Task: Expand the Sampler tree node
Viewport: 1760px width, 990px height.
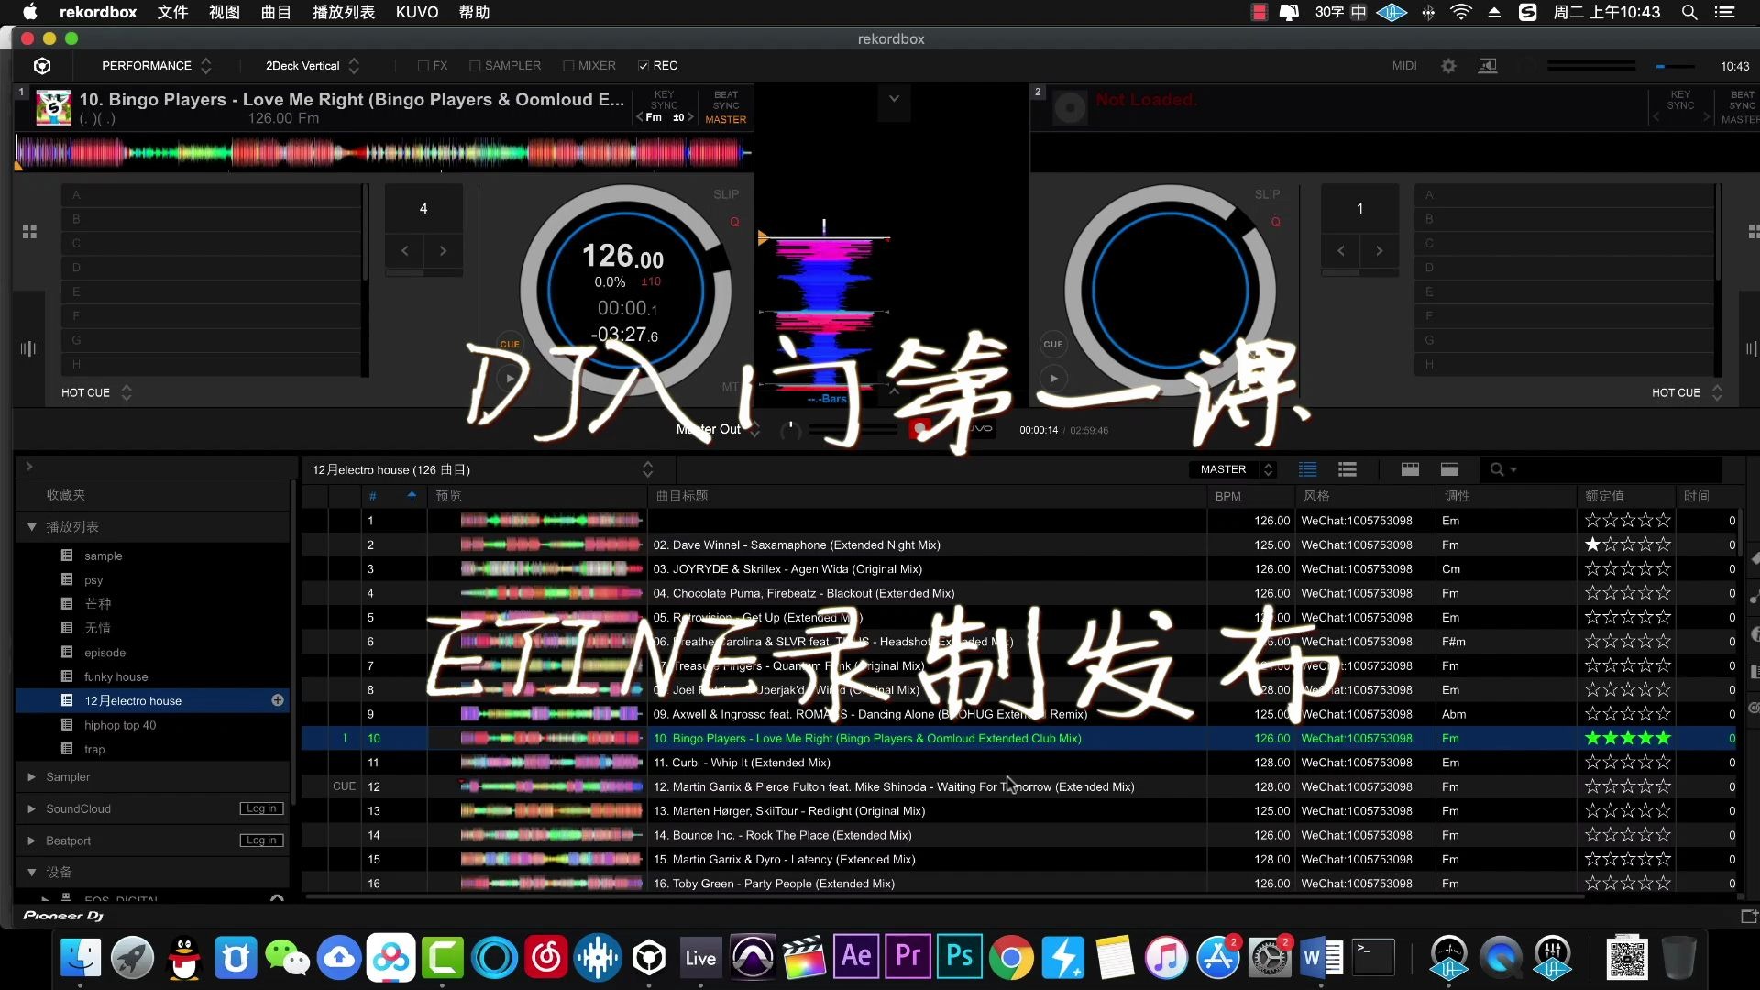Action: tap(32, 777)
